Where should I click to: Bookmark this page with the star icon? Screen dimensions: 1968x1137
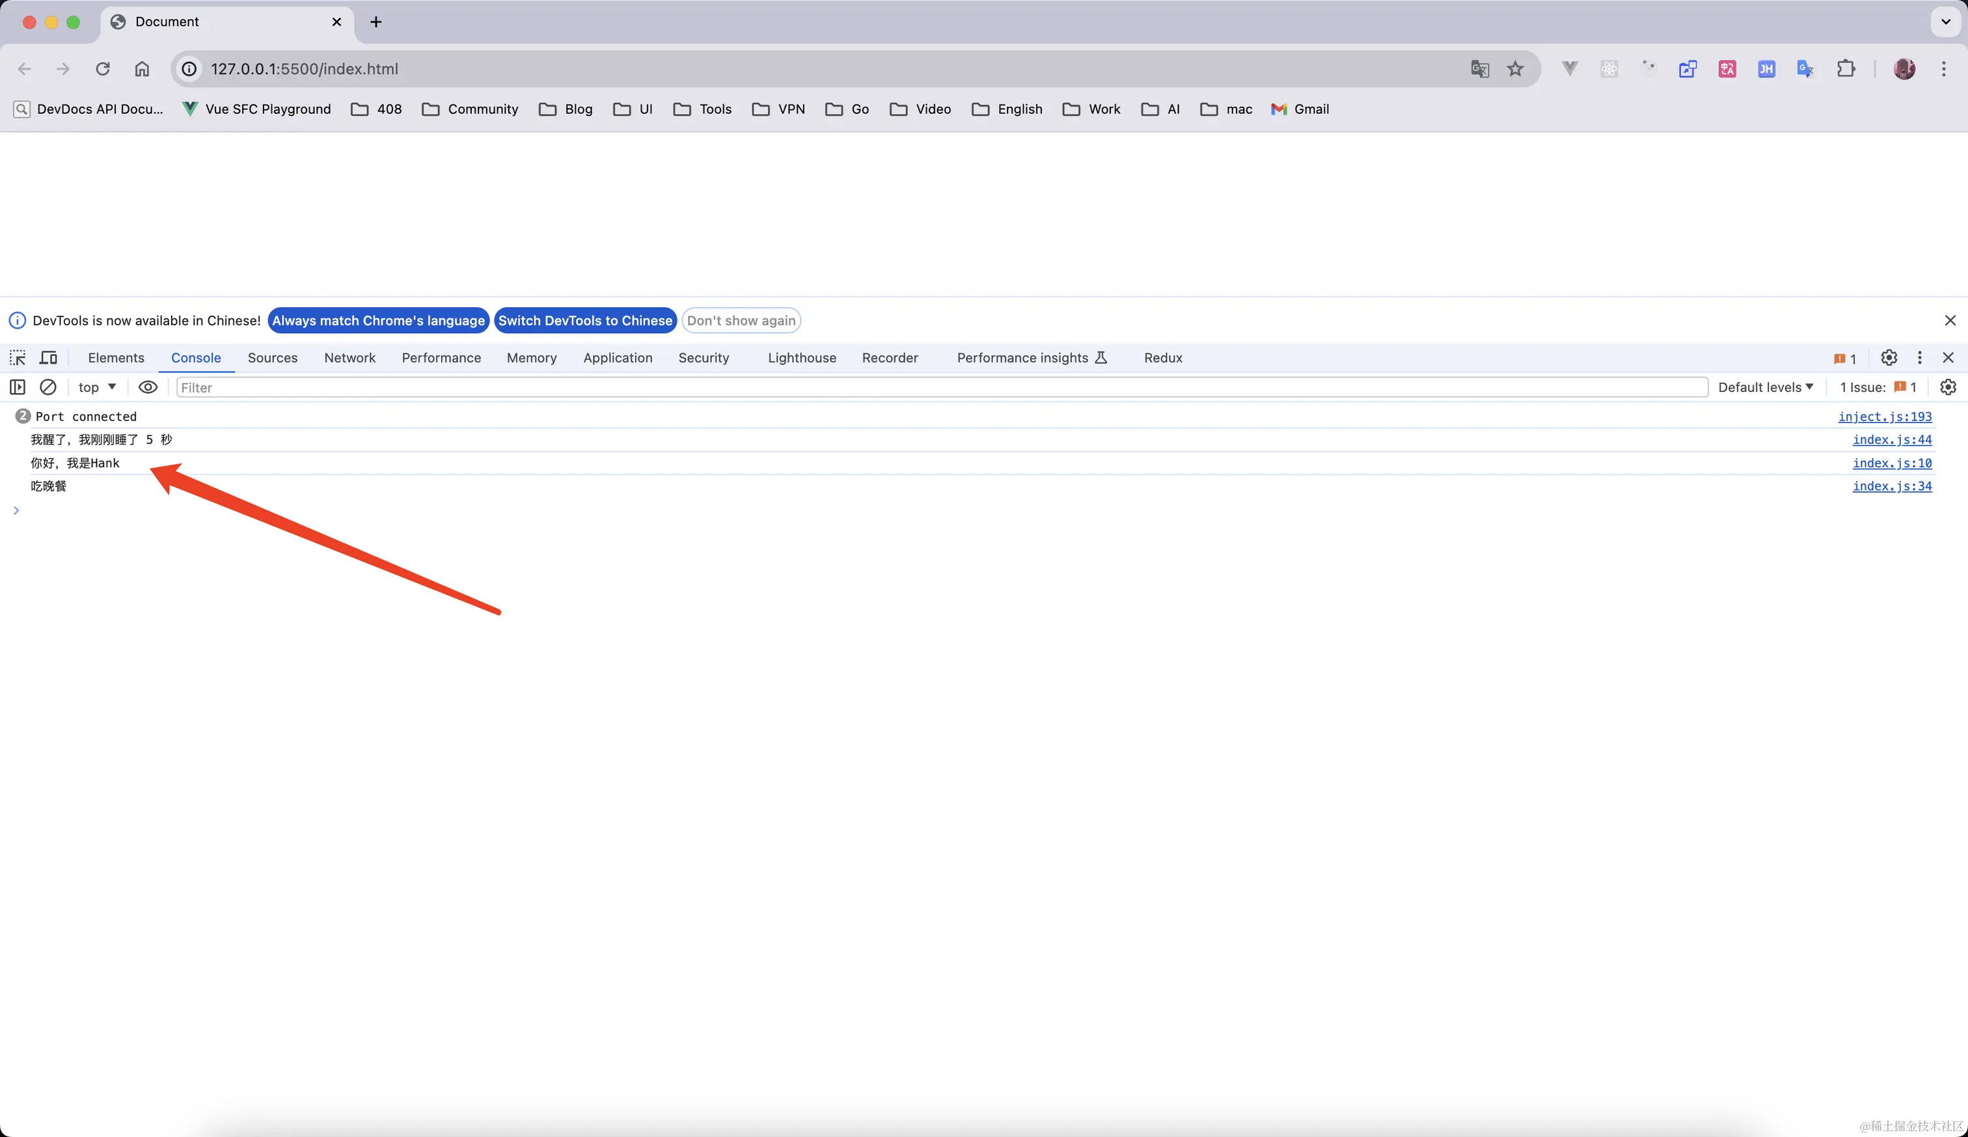click(1515, 69)
